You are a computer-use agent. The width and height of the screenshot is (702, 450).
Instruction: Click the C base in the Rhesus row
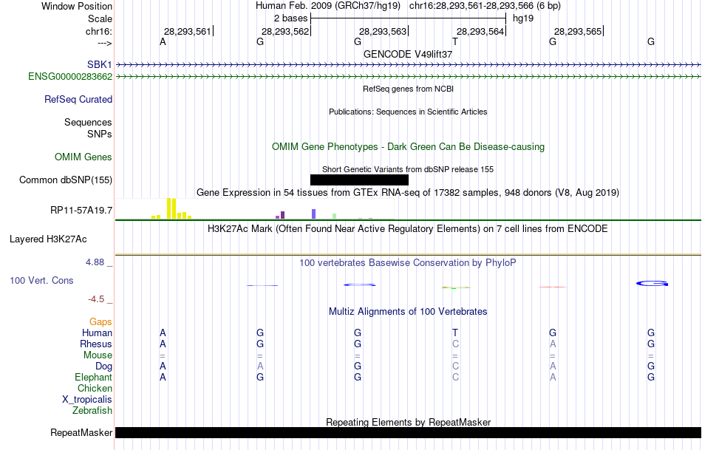pos(455,344)
